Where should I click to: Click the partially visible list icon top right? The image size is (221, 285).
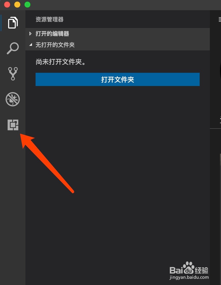(x=219, y=19)
